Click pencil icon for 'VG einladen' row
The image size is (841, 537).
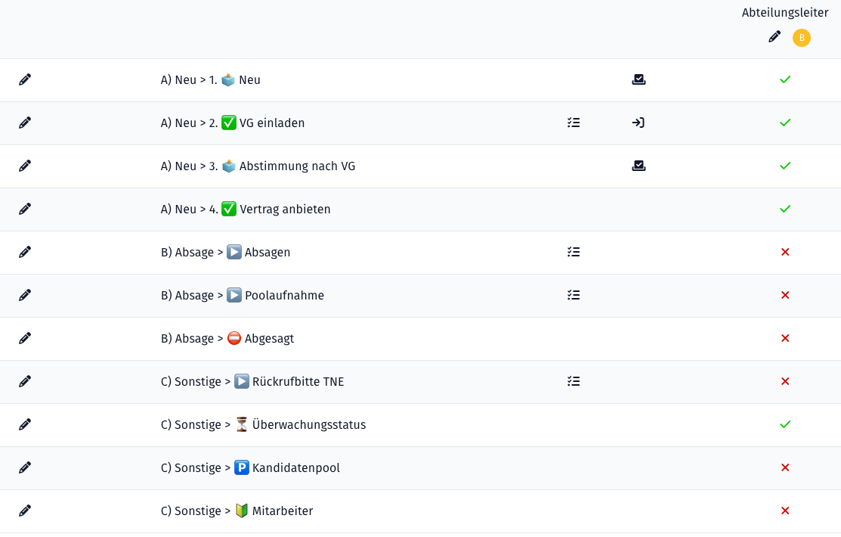click(25, 123)
